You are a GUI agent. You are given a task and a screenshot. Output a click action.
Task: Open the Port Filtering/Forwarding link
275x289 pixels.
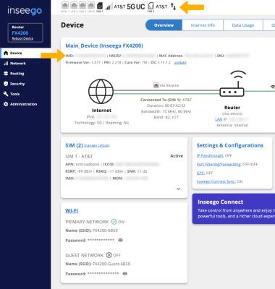[219, 165]
